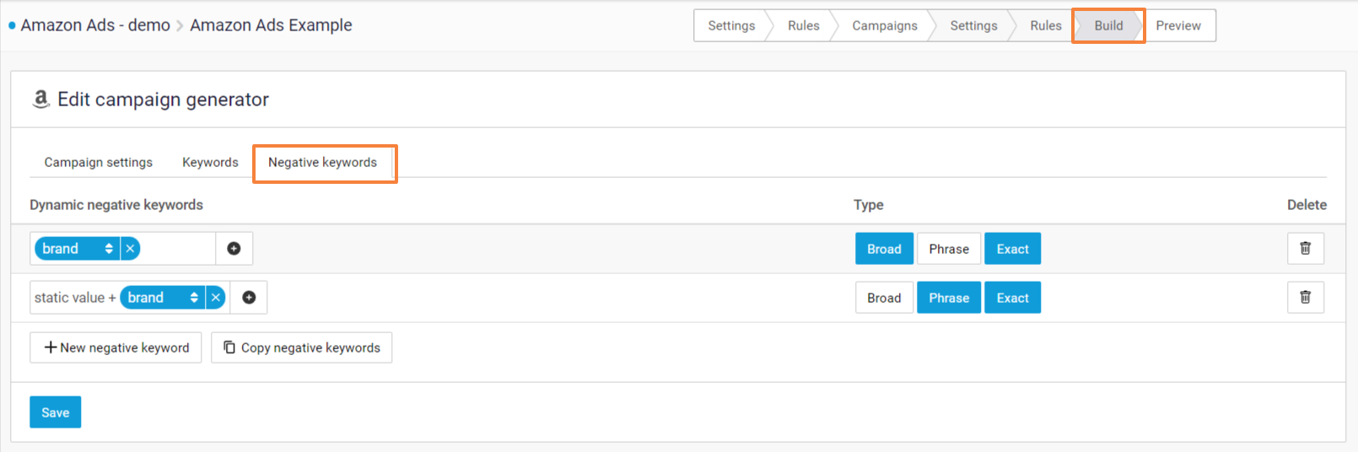The height and width of the screenshot is (452, 1358).
Task: Open the Keywords tab
Action: (210, 162)
